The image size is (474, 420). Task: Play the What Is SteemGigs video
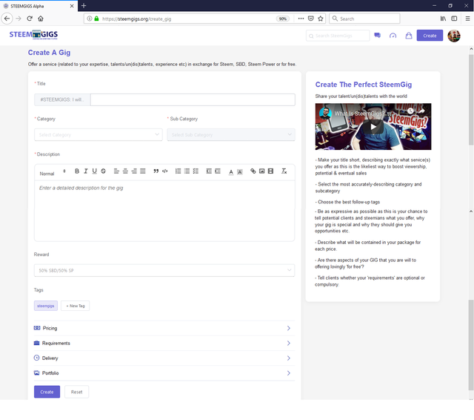pos(373,127)
